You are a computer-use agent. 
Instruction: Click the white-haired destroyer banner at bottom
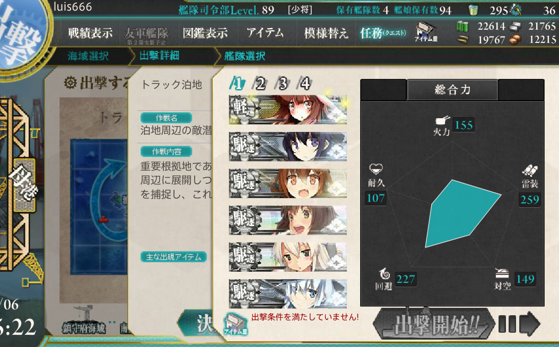point(287,293)
